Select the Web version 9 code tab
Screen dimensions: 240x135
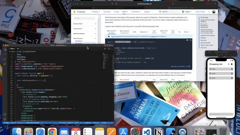tap(111, 32)
